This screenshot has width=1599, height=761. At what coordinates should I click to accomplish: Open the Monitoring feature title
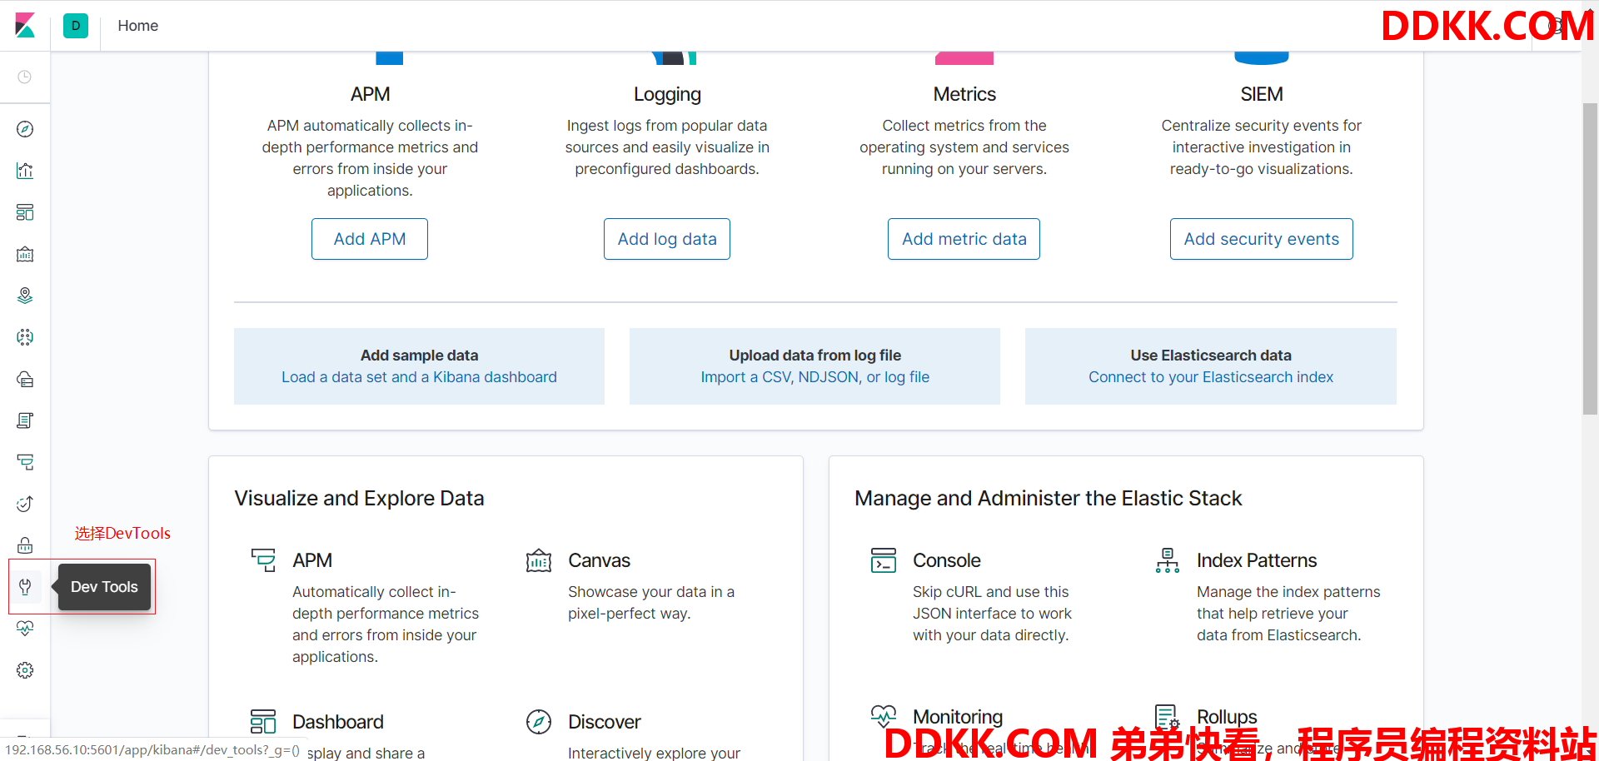click(958, 717)
